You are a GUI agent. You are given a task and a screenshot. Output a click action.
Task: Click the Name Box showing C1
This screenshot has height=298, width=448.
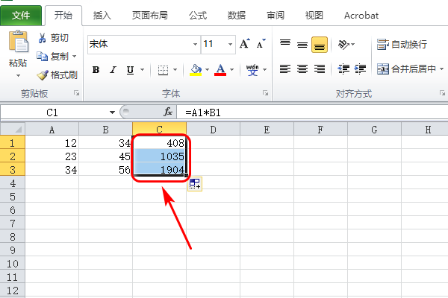(x=53, y=112)
